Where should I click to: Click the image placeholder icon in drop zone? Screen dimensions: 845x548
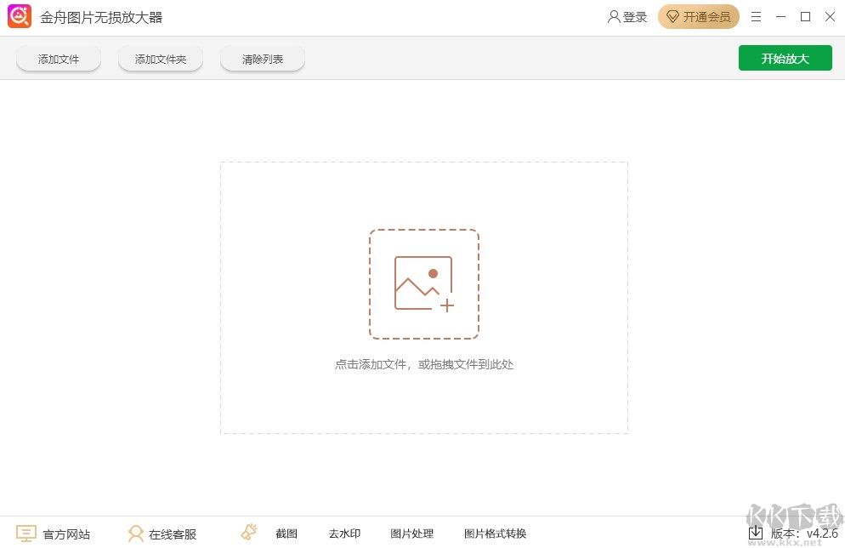point(424,283)
